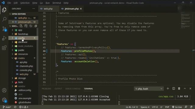Split the terminal panel
This screenshot has height=109, width=195.
point(174,88)
